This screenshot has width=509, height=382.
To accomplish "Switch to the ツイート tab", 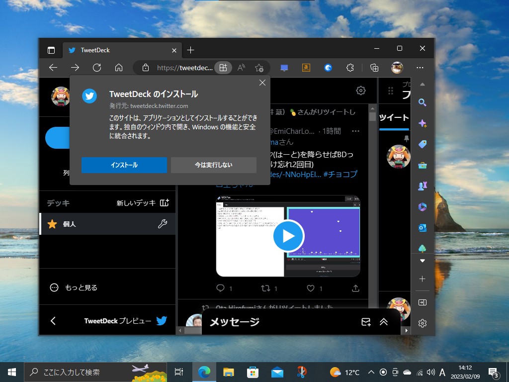I will [394, 118].
